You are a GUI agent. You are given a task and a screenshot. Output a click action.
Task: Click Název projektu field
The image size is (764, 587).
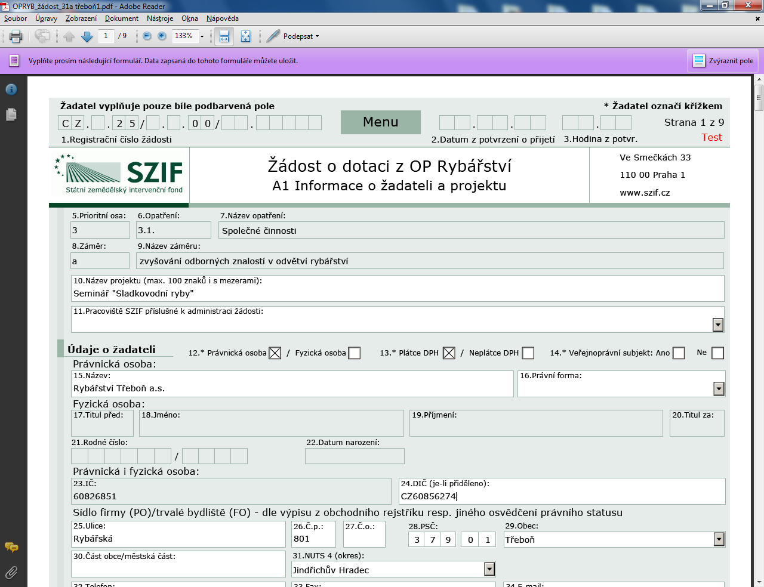pos(398,288)
